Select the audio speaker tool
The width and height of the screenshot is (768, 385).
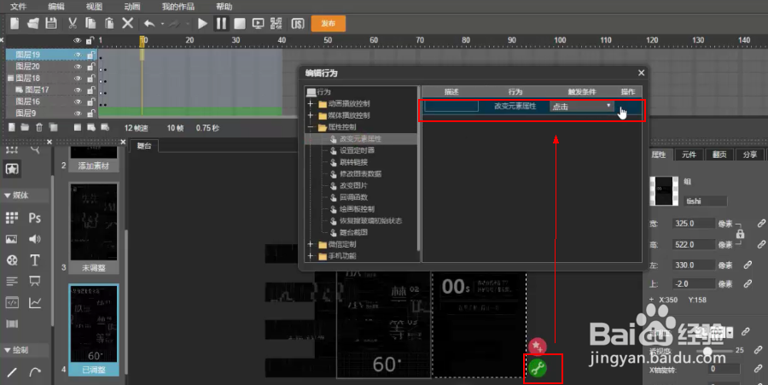(x=35, y=239)
